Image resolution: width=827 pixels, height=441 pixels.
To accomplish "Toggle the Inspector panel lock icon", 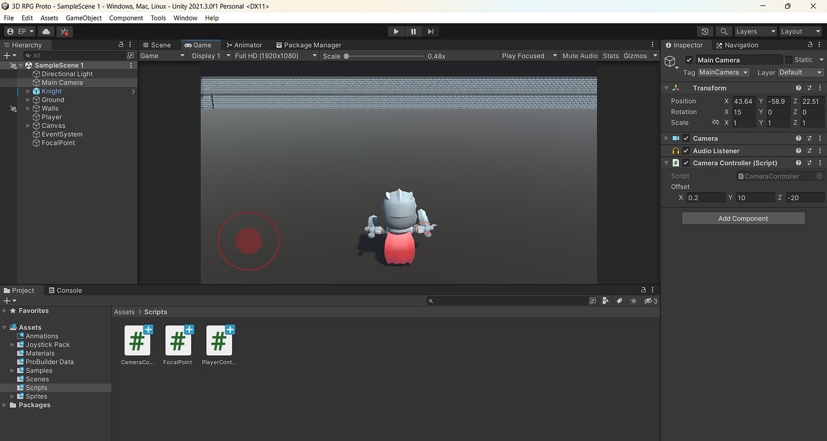I will pos(810,45).
